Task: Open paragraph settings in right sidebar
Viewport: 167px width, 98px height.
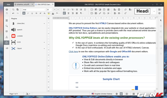Action: (161, 21)
